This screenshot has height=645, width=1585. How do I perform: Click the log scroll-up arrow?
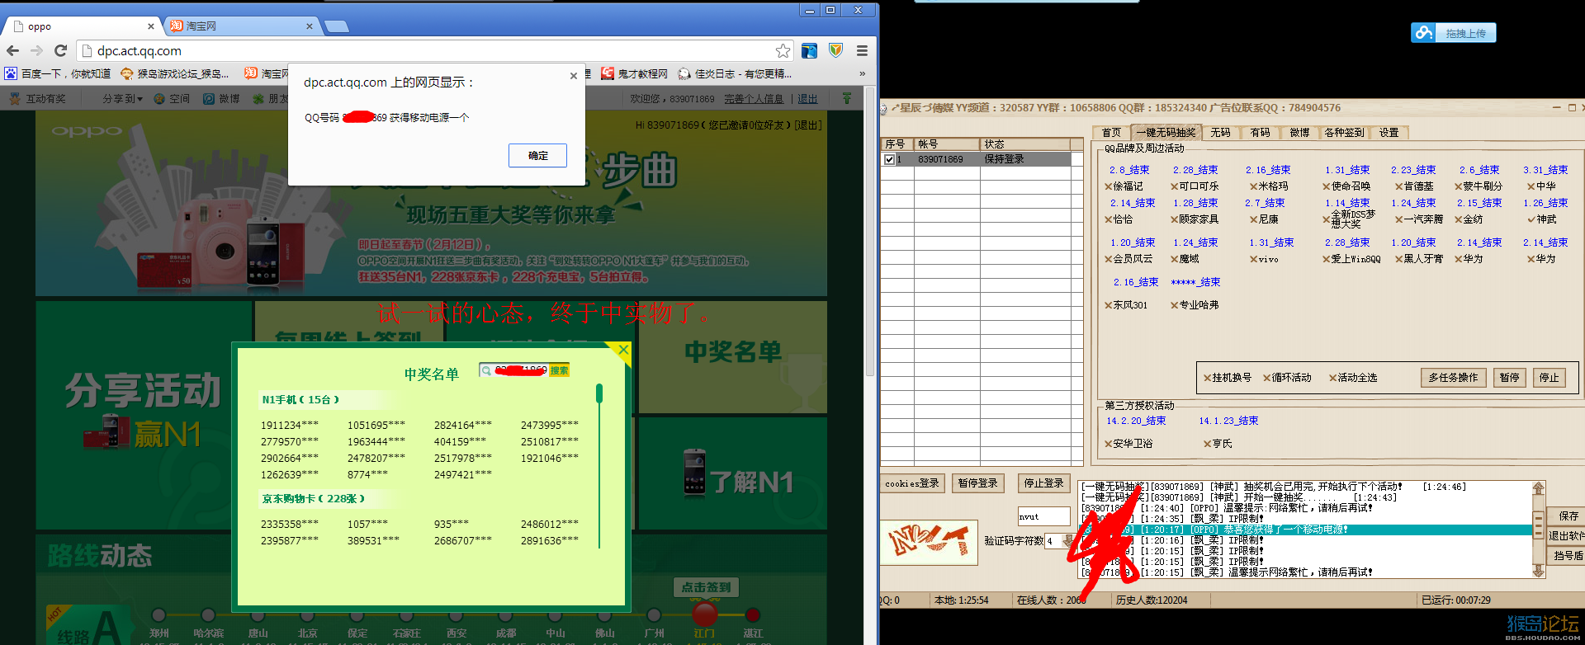[1538, 488]
